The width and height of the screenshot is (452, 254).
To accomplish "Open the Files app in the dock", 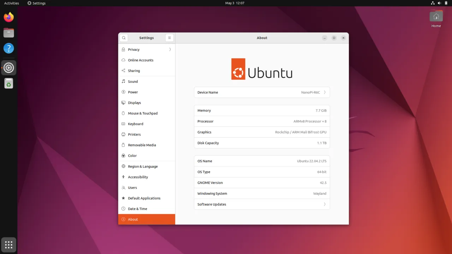I will pos(9,33).
